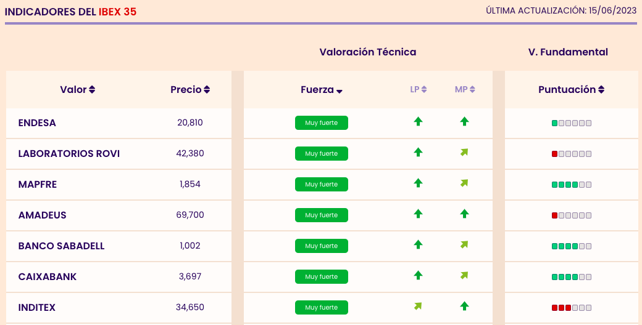Sort table by Valor column
The image size is (642, 325).
click(x=77, y=90)
